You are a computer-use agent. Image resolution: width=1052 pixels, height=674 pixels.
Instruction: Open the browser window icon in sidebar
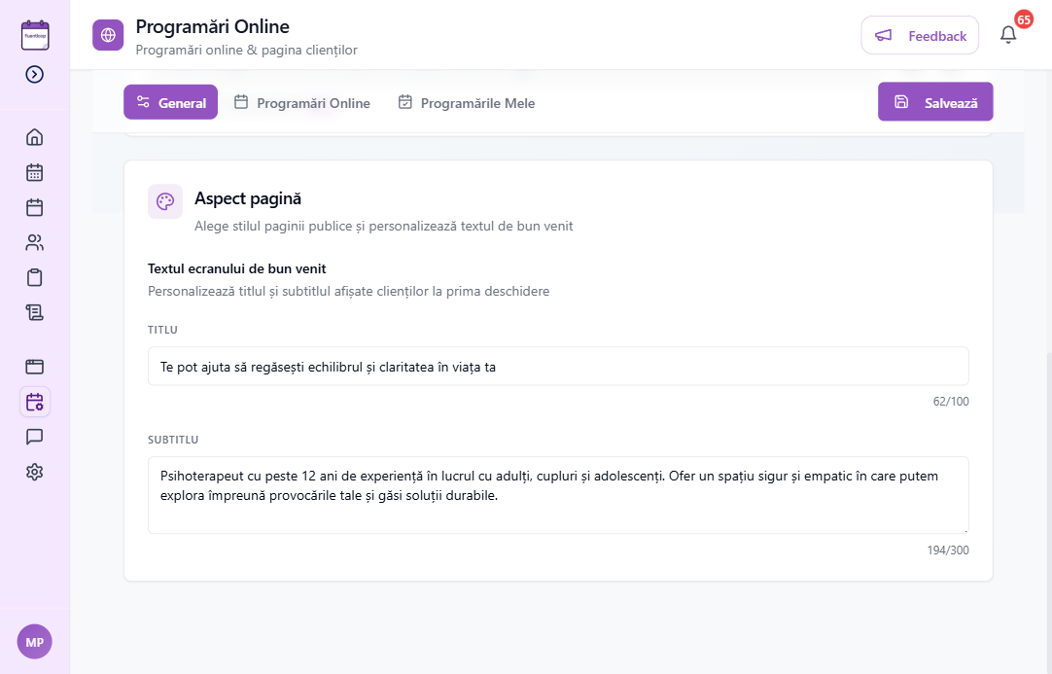[34, 367]
